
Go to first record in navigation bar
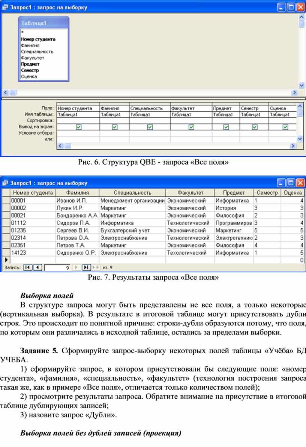[27, 267]
